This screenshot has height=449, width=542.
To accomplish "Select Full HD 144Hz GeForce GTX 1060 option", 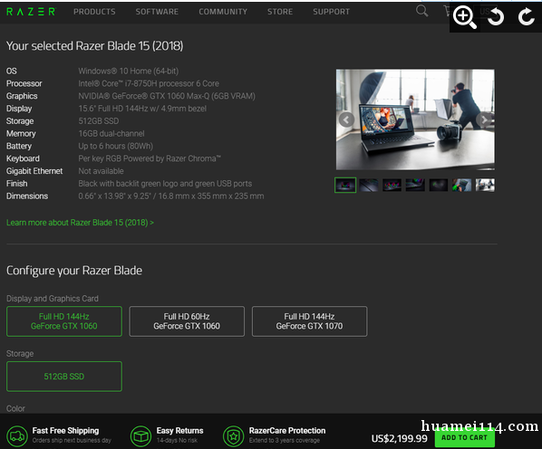I will coord(64,321).
